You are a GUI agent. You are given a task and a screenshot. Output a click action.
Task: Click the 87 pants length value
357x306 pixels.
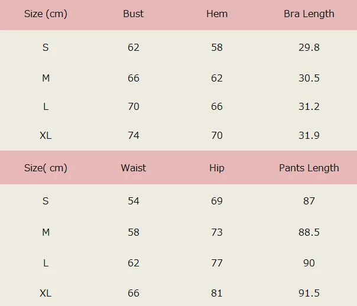(x=309, y=201)
